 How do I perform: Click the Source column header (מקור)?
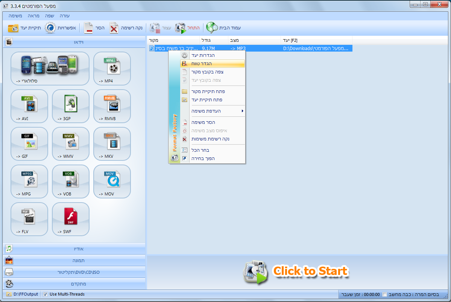coord(173,40)
